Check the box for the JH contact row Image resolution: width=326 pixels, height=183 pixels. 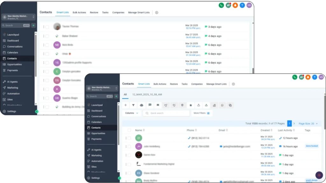tap(129, 146)
